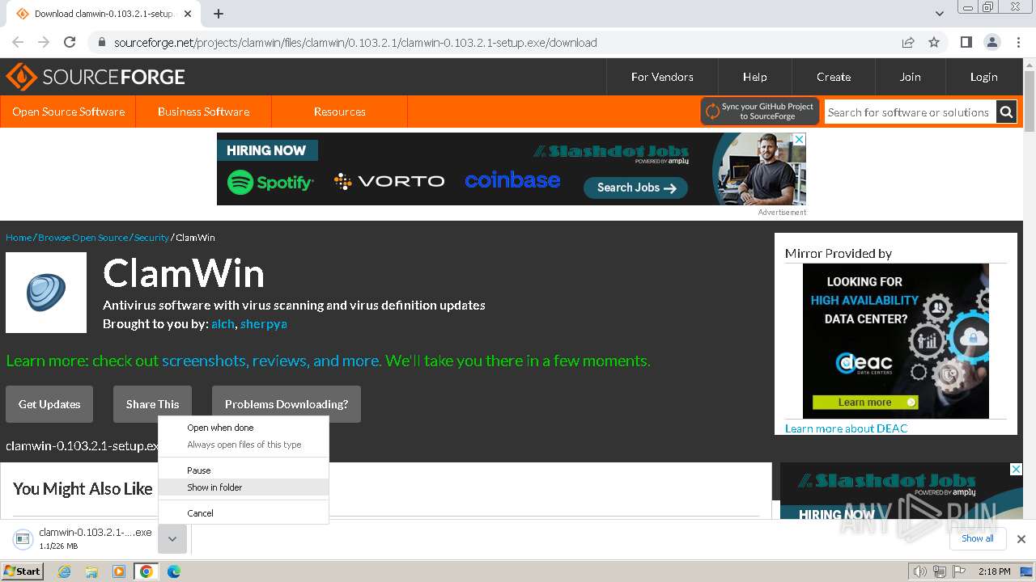Open the Create menu item

[x=833, y=77]
